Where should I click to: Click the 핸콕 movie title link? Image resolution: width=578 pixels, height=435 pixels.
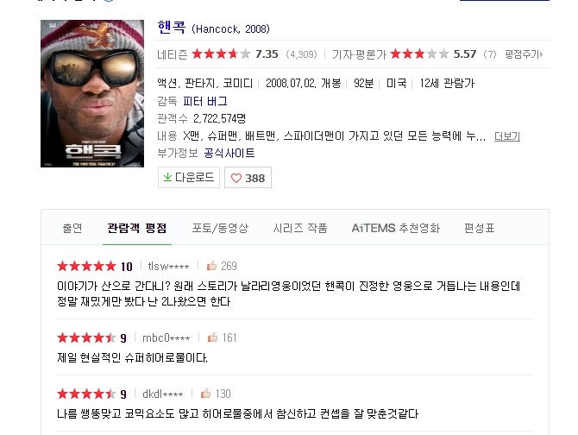172,28
